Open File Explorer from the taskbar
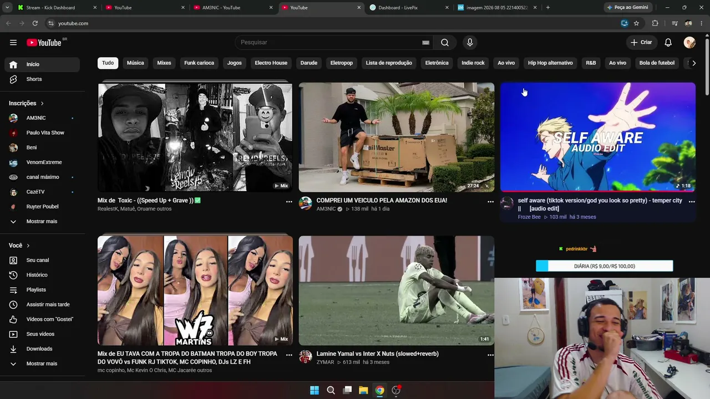The width and height of the screenshot is (710, 399). (363, 390)
